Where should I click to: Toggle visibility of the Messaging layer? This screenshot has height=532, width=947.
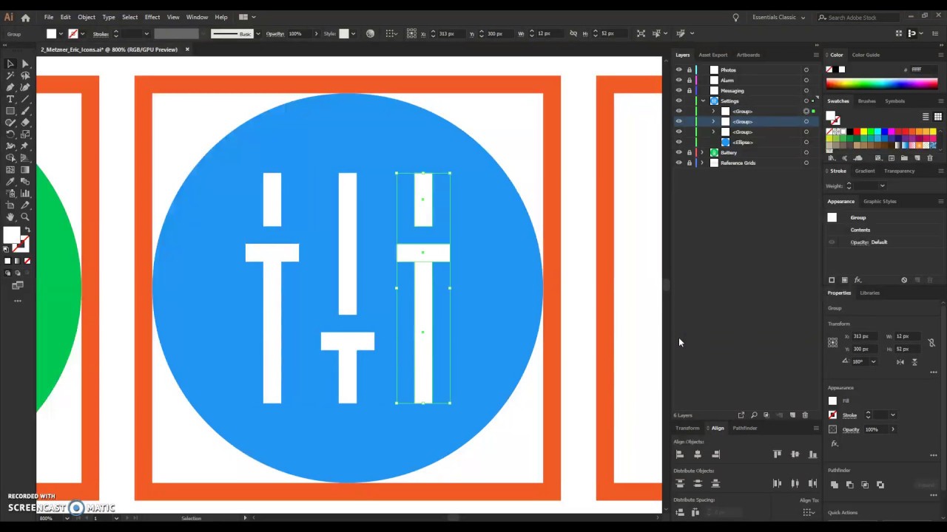(678, 91)
